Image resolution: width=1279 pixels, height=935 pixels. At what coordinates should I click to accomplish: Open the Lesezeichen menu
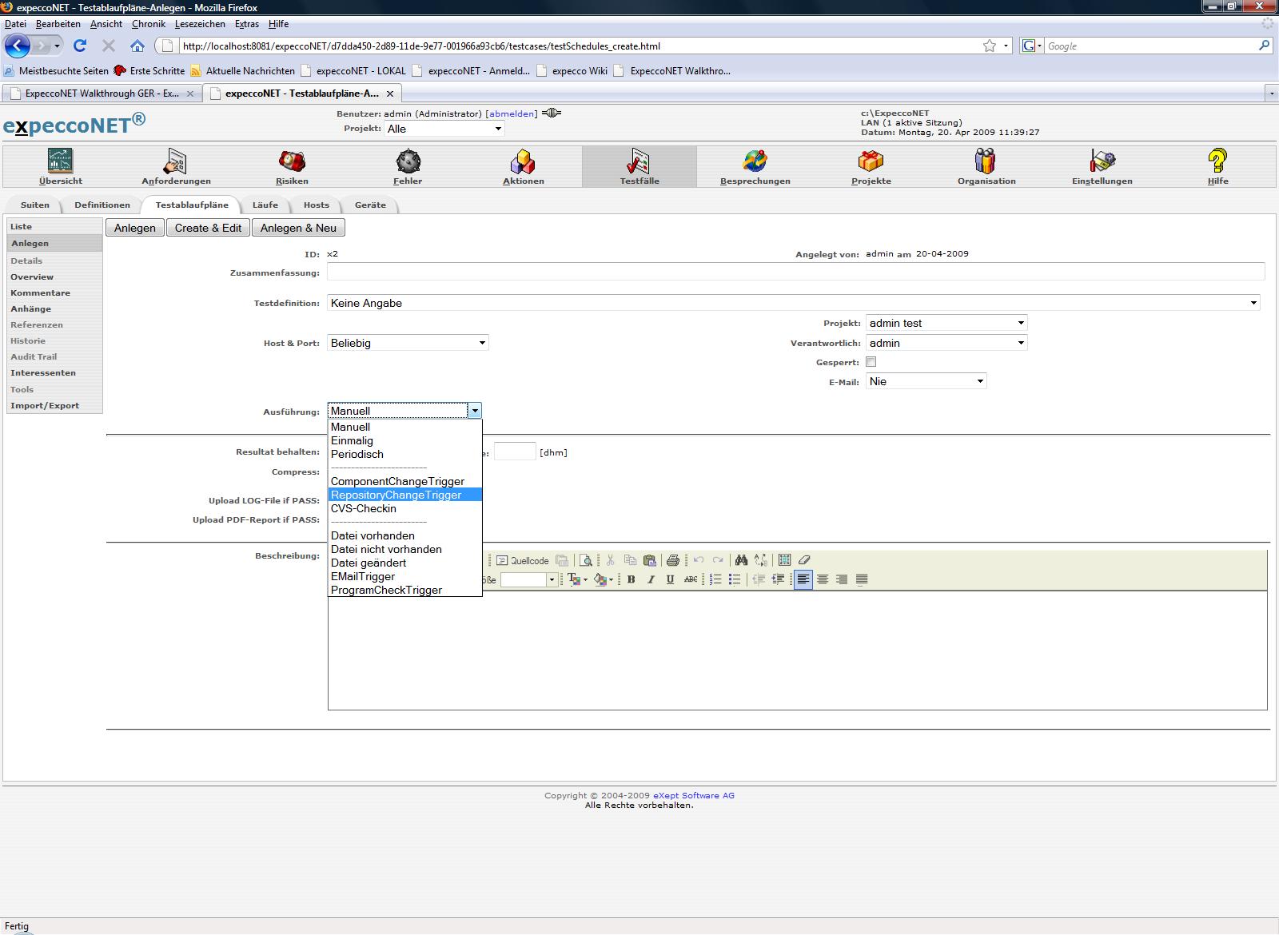pos(200,24)
